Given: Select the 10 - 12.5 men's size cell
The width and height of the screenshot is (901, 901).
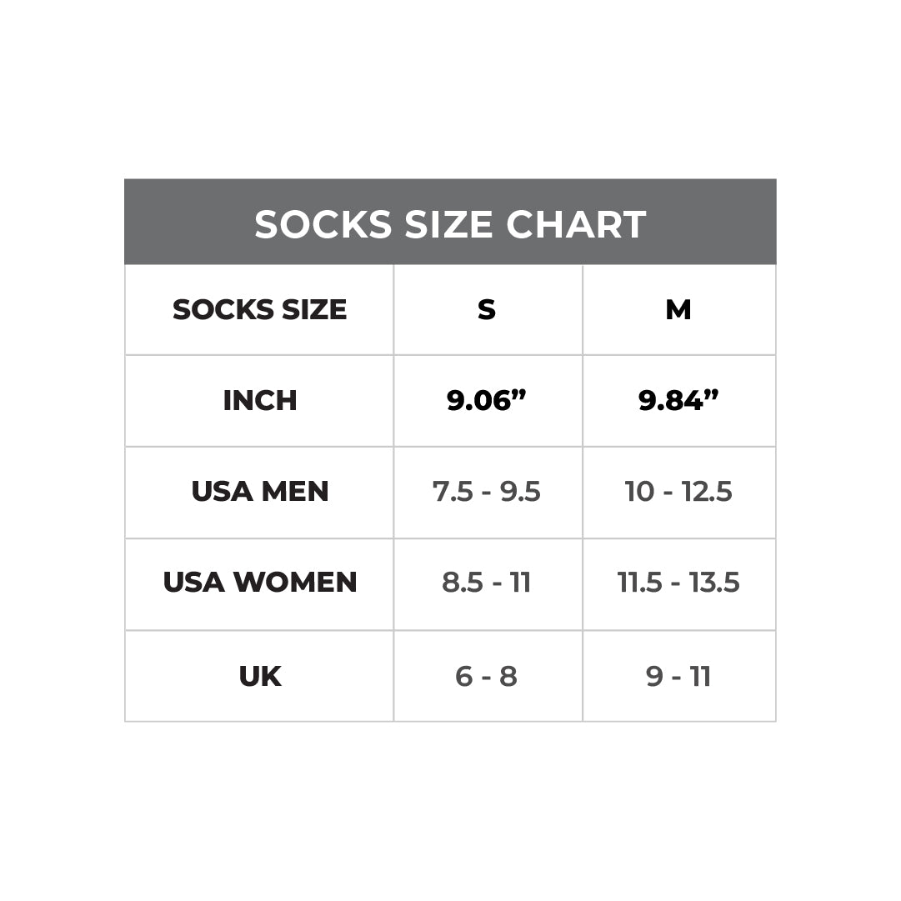Looking at the screenshot, I should pyautogui.click(x=678, y=492).
